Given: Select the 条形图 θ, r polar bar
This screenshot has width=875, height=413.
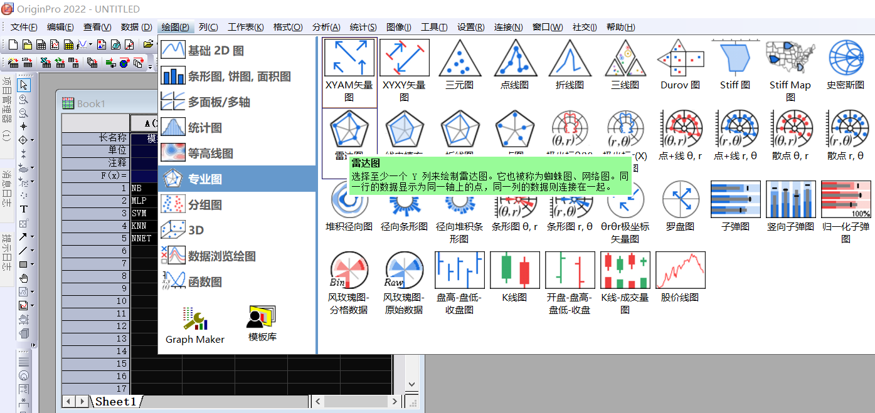Looking at the screenshot, I should click(x=515, y=207).
